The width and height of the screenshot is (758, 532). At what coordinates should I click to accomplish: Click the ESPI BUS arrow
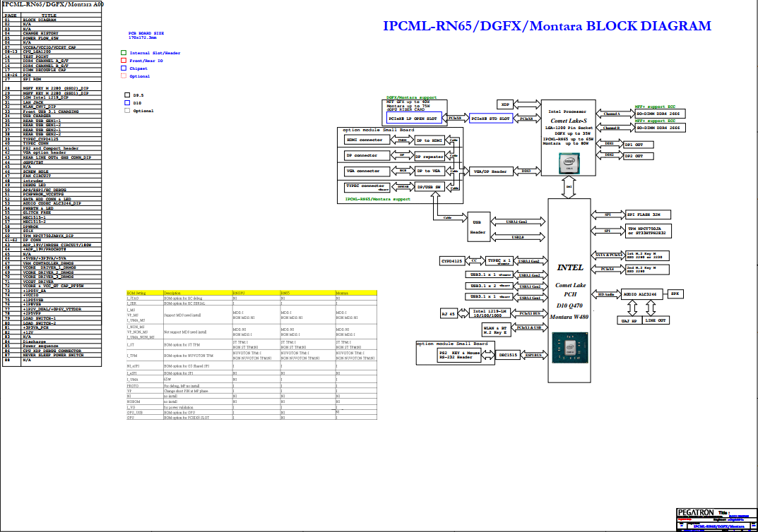[533, 355]
